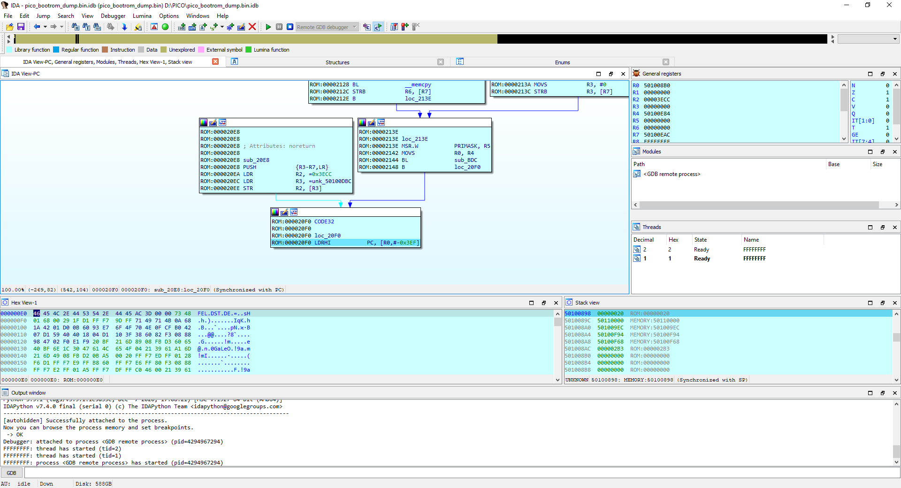Open the Remote GDB debugger dropdown

coord(355,27)
